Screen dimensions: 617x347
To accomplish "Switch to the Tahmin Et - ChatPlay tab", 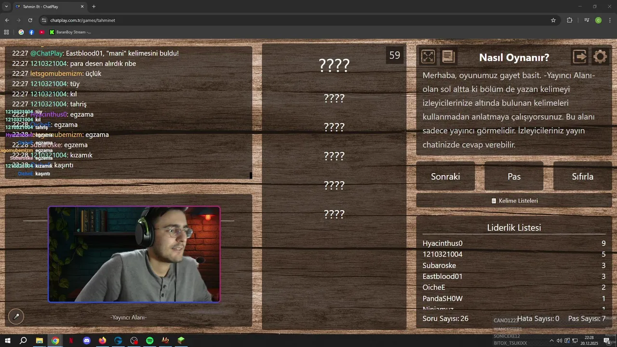I will point(50,7).
